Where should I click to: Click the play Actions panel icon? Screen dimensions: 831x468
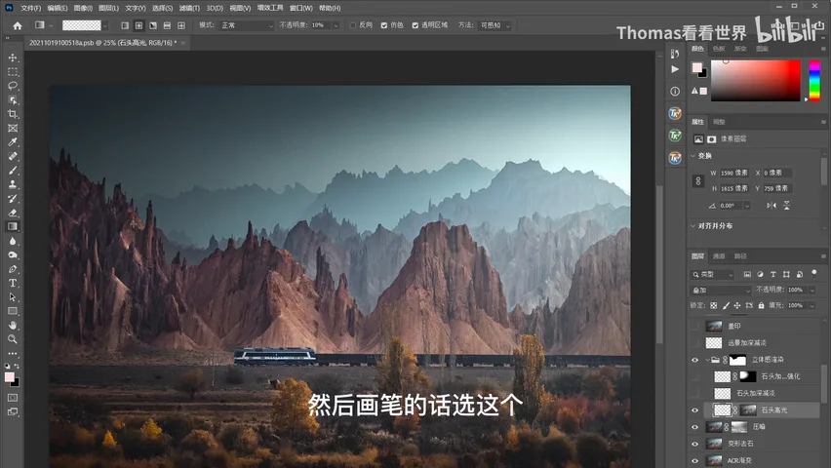[x=675, y=69]
